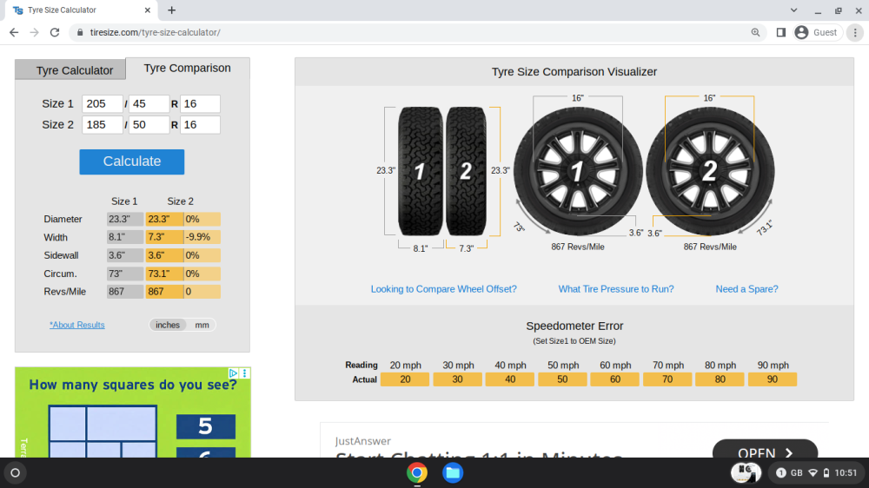Open the Files app on the shelf
This screenshot has height=488, width=869.
pyautogui.click(x=453, y=473)
